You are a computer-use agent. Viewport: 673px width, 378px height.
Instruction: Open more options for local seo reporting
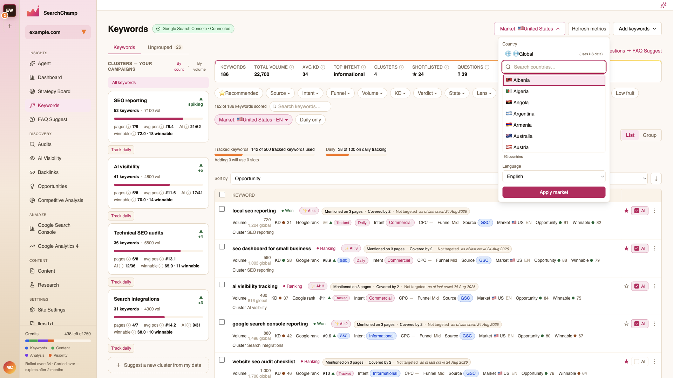click(654, 211)
